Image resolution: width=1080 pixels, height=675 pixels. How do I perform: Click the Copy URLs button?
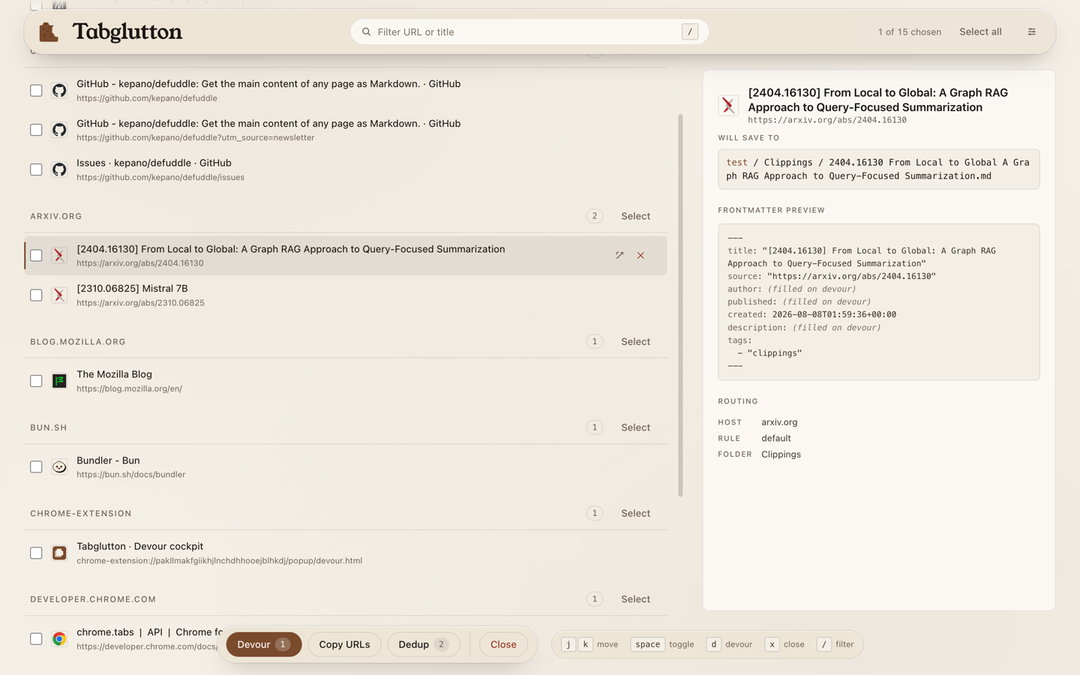point(344,644)
